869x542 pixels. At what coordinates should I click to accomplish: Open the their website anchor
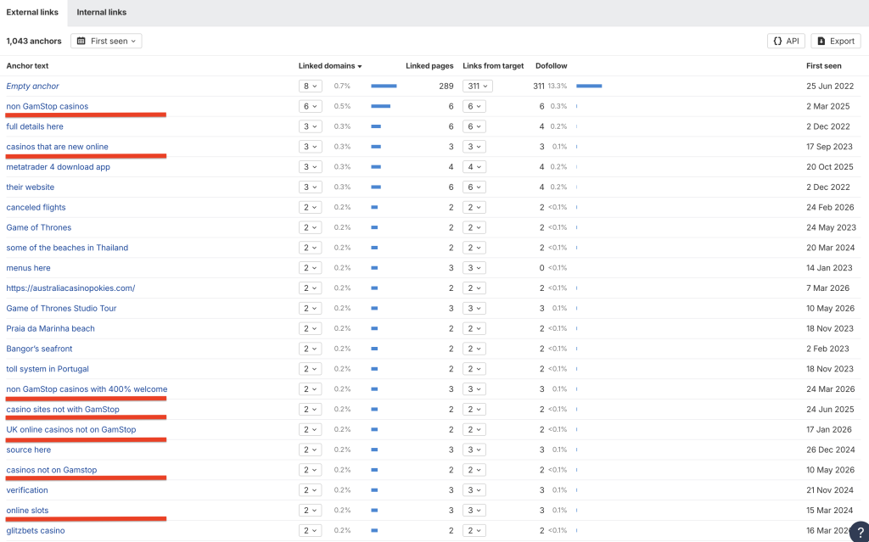[30, 187]
